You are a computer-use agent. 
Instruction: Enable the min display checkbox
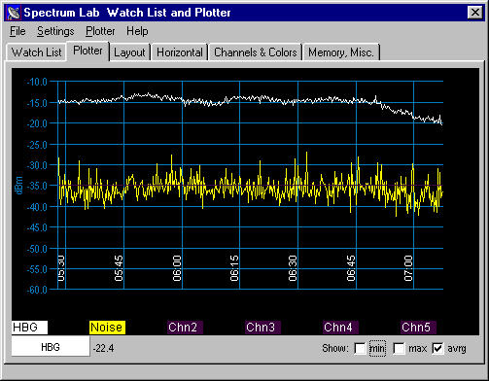pos(360,349)
